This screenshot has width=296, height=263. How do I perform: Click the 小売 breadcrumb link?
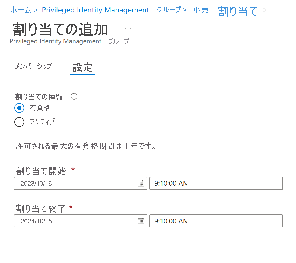coord(201,10)
